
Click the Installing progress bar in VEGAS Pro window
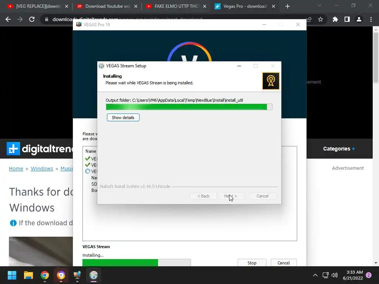(137, 263)
